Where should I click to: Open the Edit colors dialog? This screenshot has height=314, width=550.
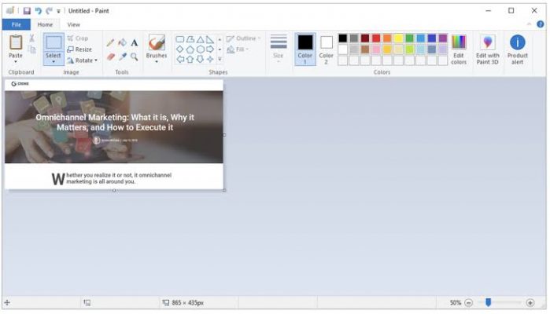[459, 49]
